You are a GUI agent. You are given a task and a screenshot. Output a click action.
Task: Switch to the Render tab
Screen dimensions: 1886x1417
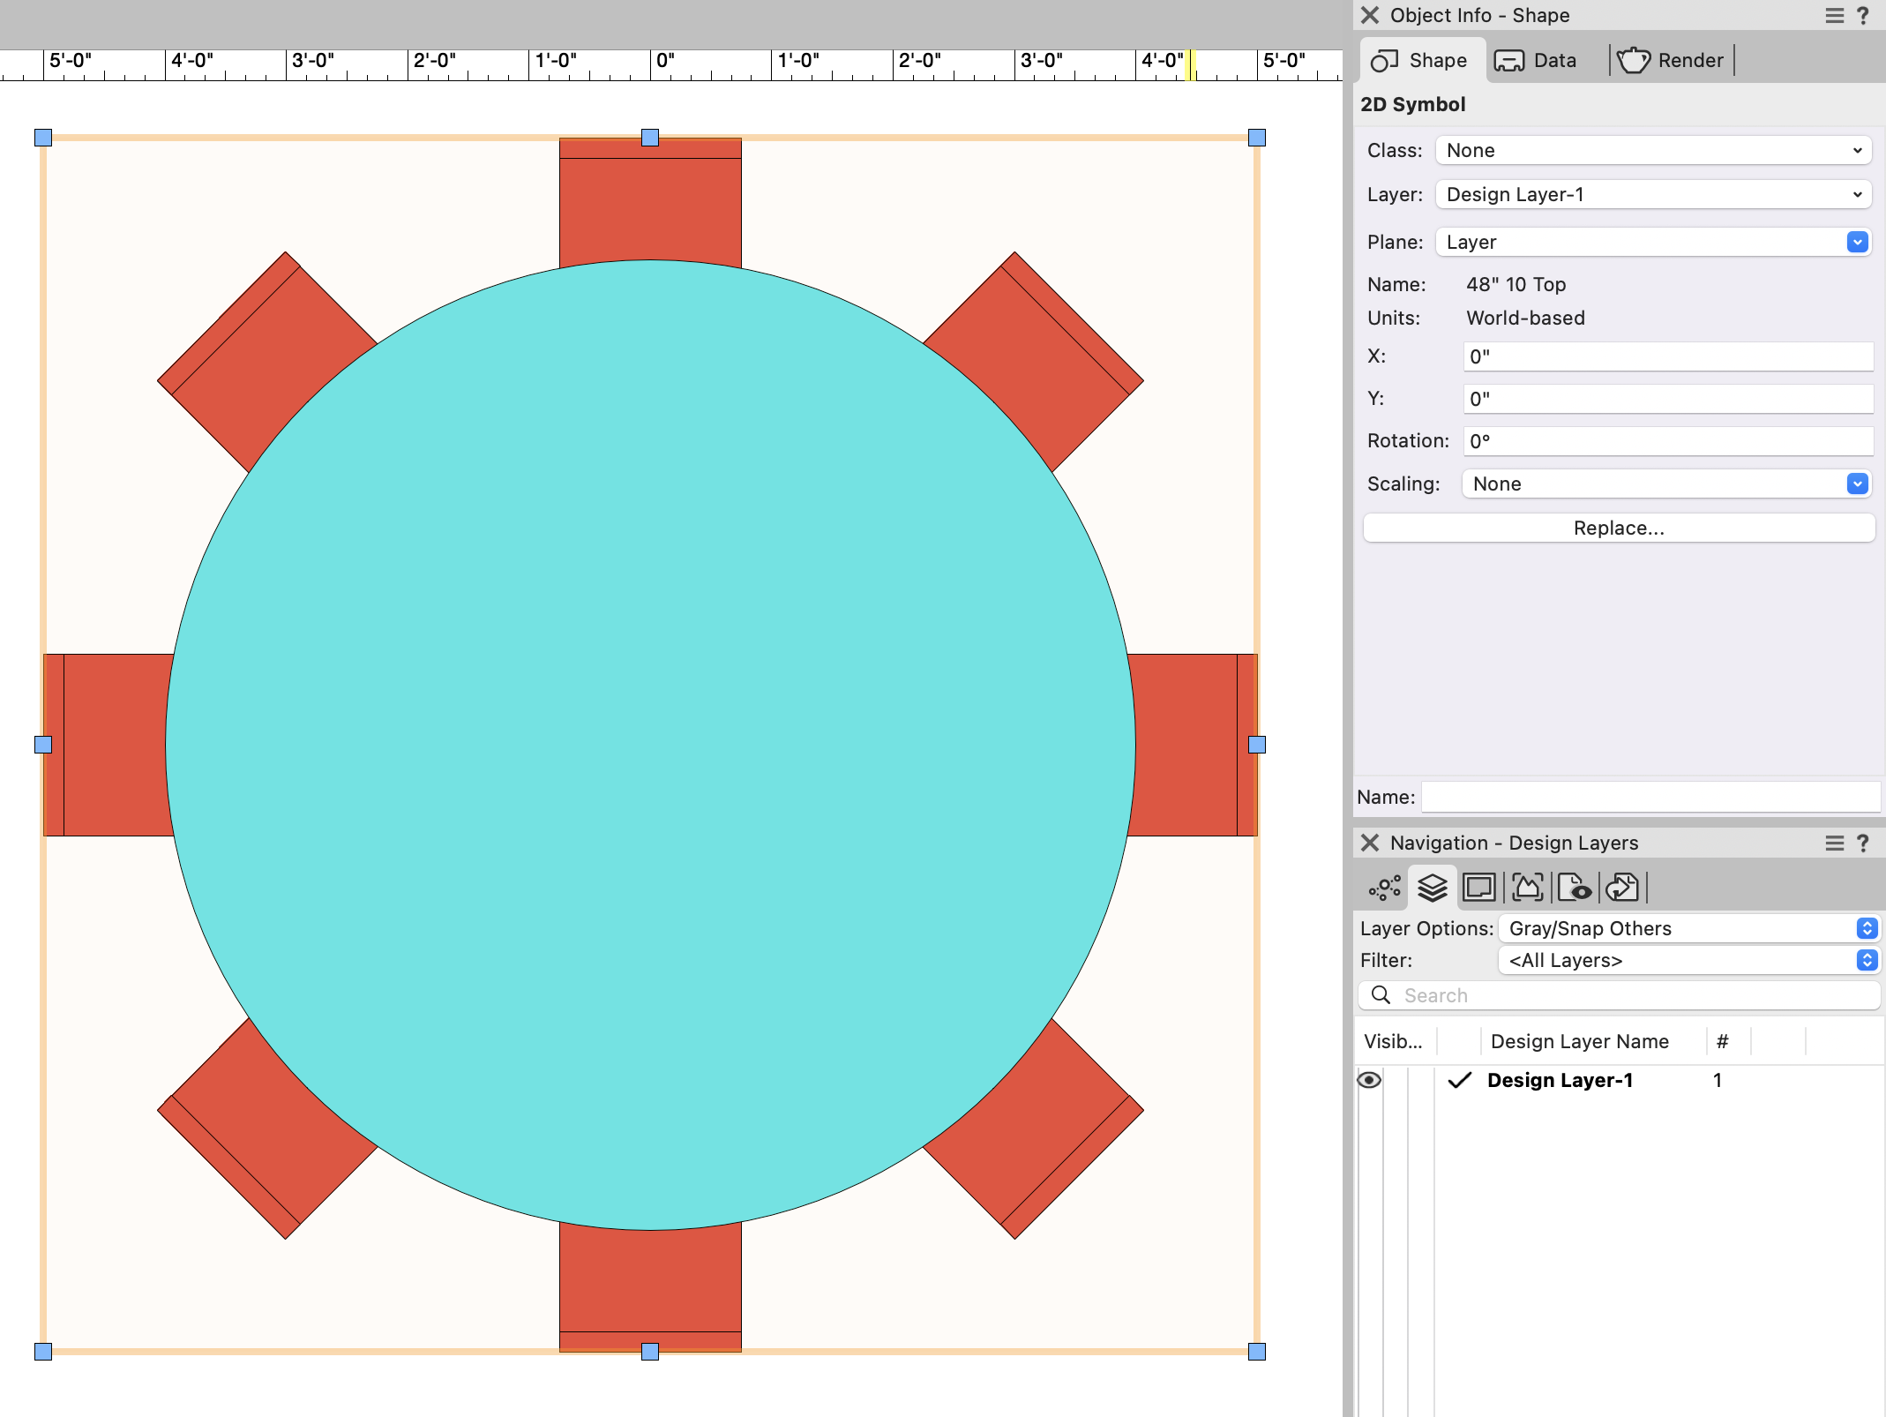click(1670, 59)
